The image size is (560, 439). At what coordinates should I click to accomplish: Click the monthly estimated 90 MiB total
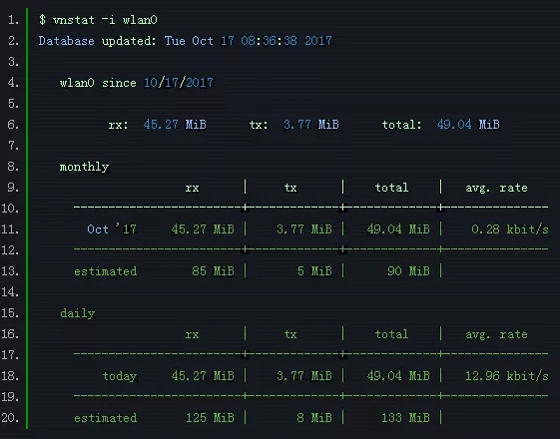click(x=408, y=271)
